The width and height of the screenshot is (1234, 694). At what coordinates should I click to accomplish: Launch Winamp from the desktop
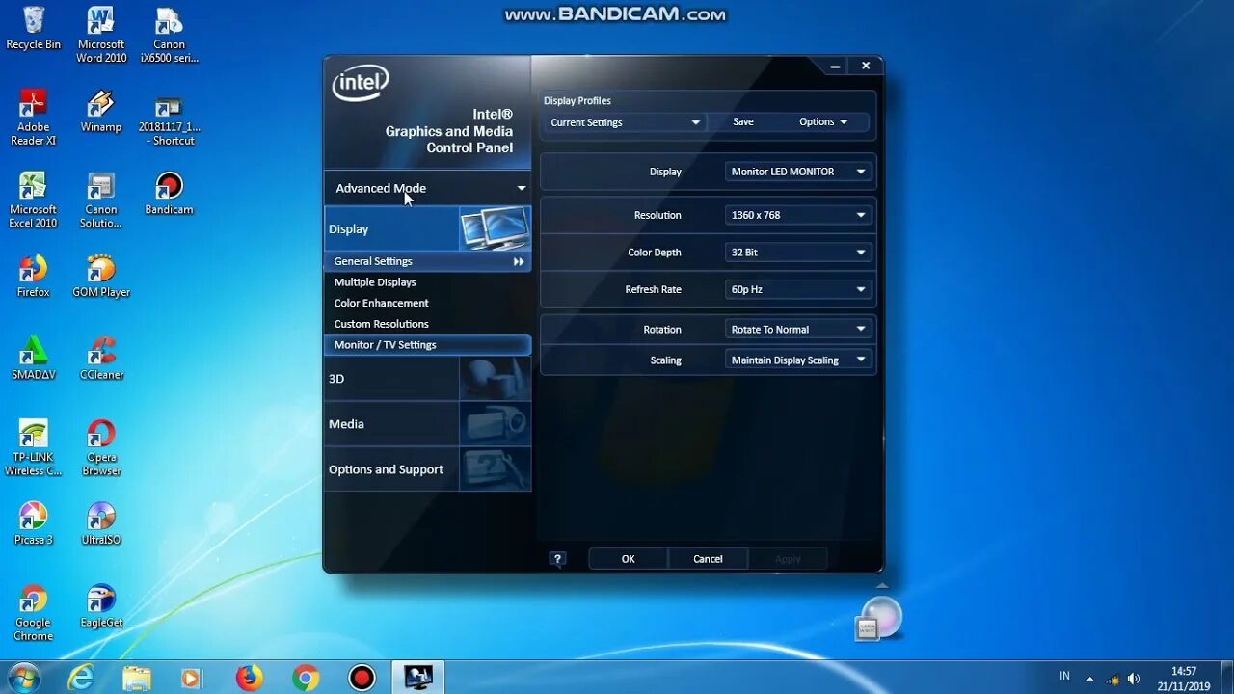click(101, 111)
